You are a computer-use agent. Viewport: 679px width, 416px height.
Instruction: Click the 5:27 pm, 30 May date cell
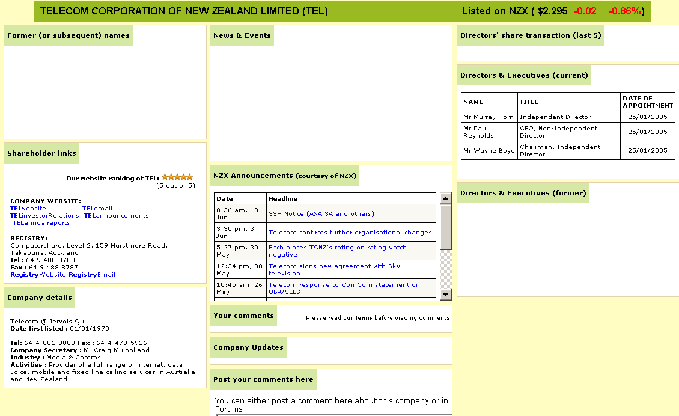tap(240, 251)
